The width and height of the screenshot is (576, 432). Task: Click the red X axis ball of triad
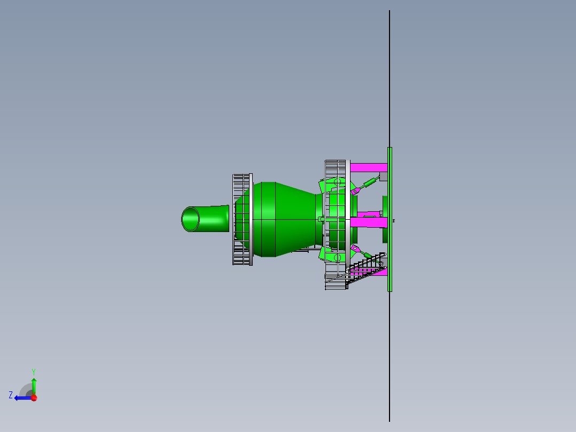34,397
